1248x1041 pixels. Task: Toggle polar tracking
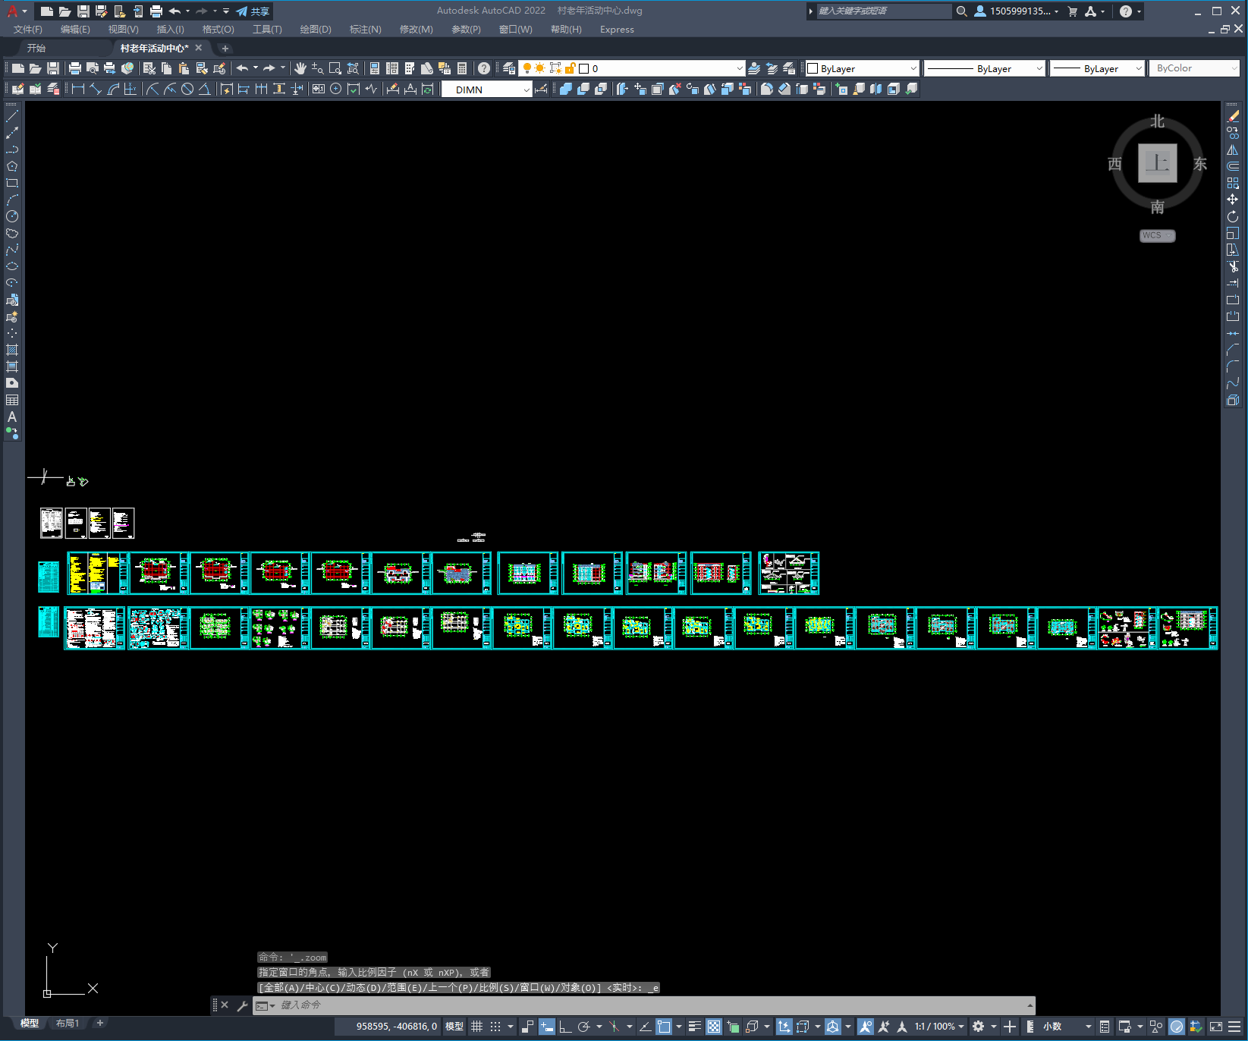click(x=583, y=1027)
